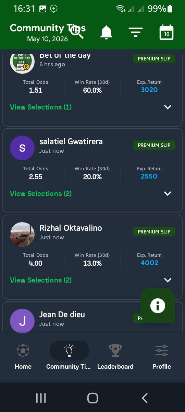Tap Premium Slip badge on Rizhal's card

tap(154, 232)
